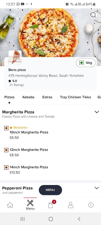Image resolution: width=101 pixels, height=225 pixels.
Task: Switch to the Extras tab
Action: (47, 97)
